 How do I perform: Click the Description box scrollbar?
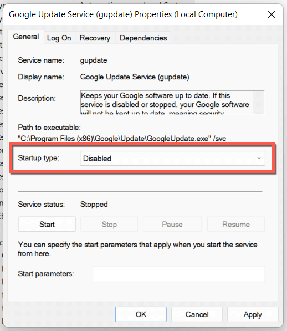point(259,103)
